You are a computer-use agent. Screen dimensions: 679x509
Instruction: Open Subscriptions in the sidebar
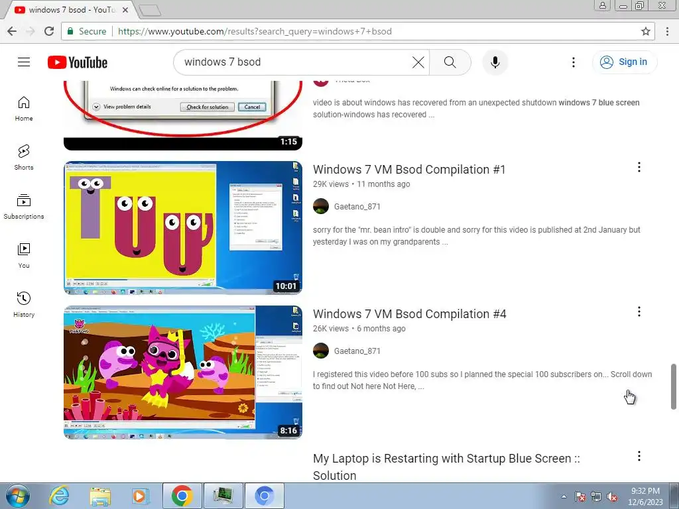click(24, 207)
